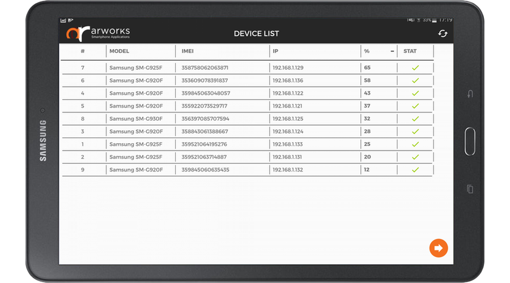Tap percentage value 58

[367, 80]
